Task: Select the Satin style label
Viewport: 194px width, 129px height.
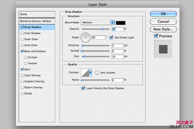Action: click(27, 69)
